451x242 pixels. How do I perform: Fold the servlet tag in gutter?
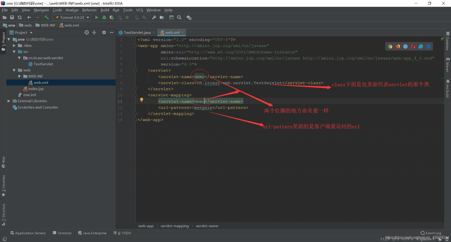tap(135, 71)
